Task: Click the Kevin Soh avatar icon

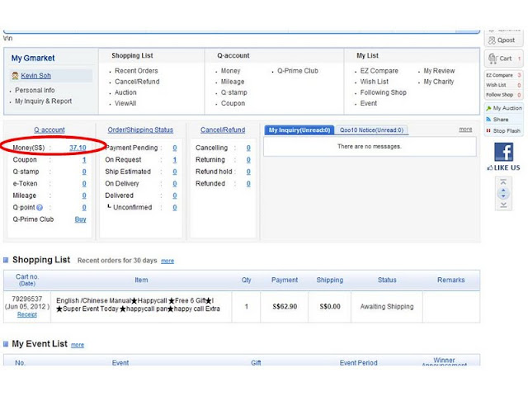Action: tap(15, 76)
